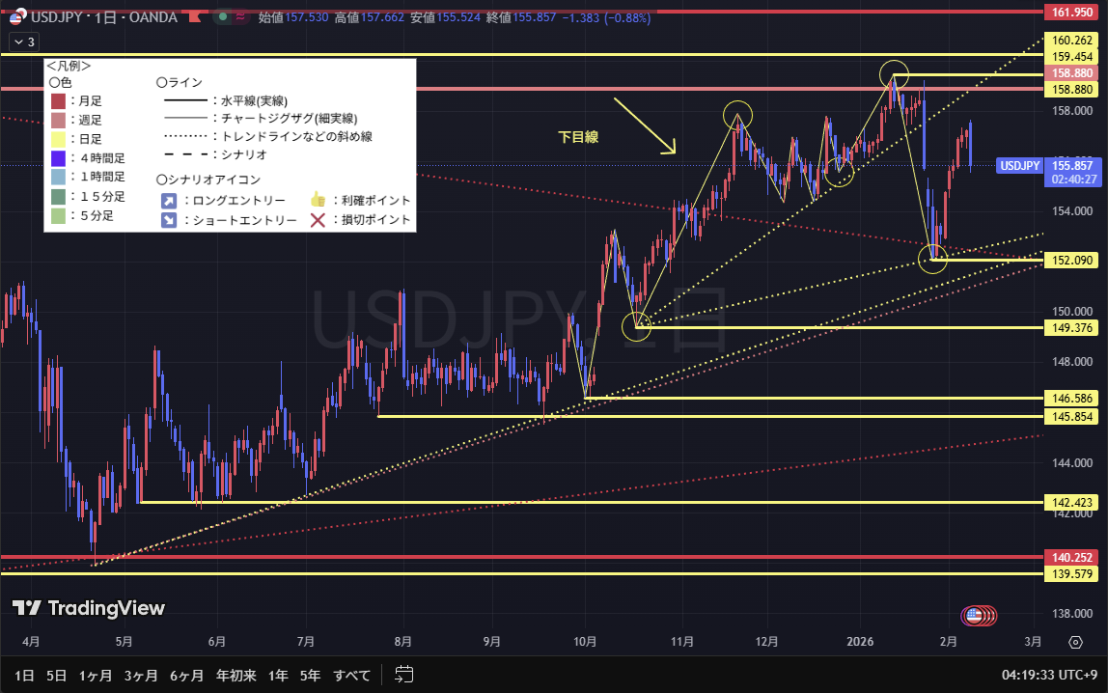Image resolution: width=1108 pixels, height=693 pixels.
Task: Switch to the すべて time range
Action: [353, 675]
